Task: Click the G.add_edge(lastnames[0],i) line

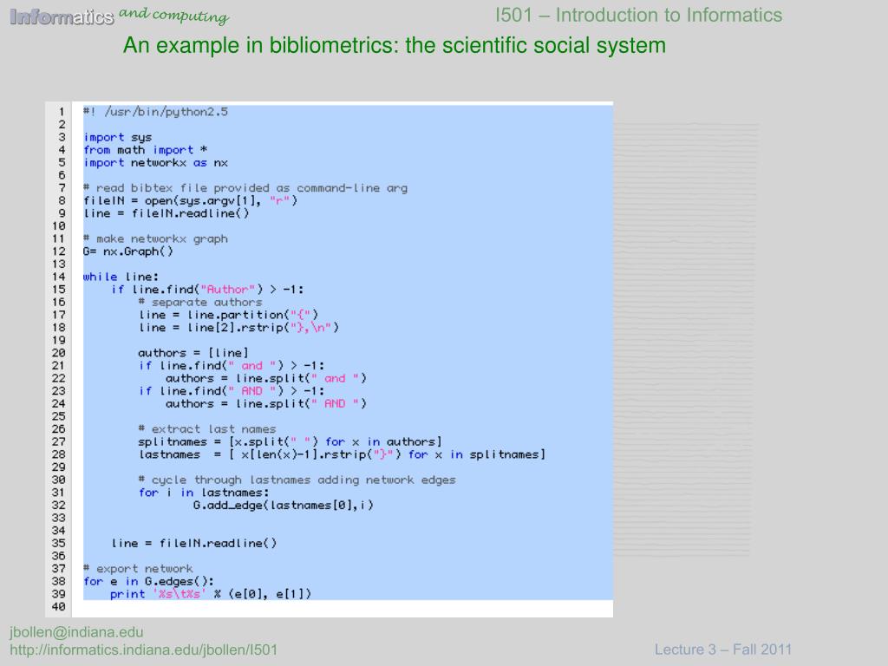Action: click(x=284, y=506)
